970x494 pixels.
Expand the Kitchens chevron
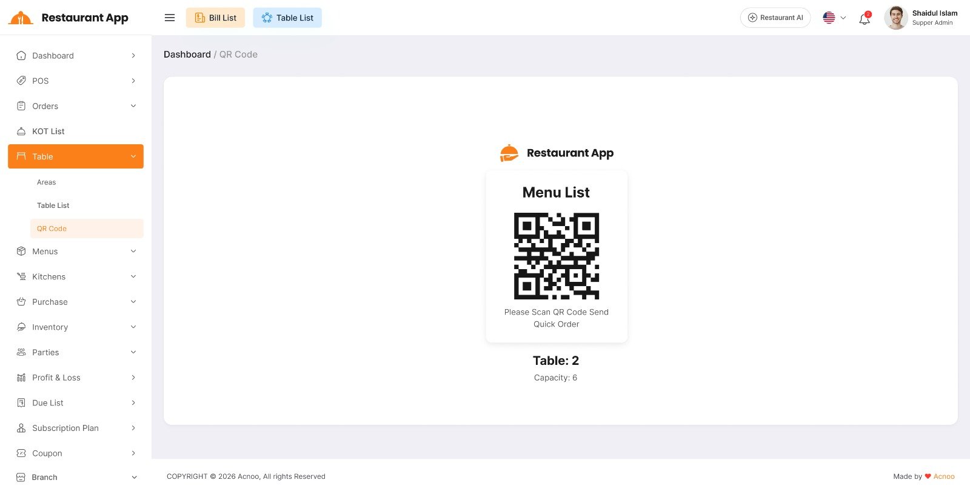133,277
